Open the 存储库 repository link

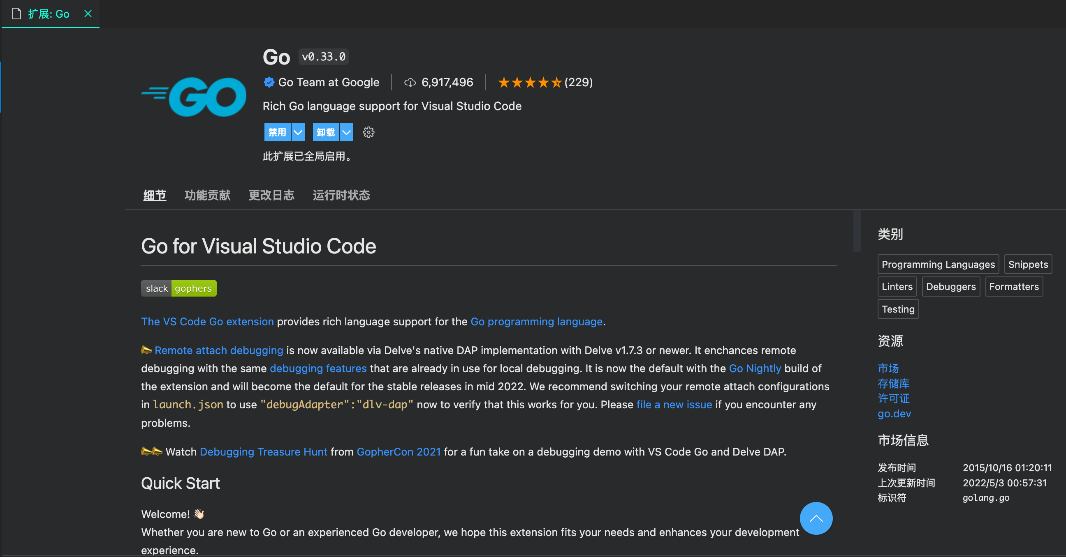coord(893,384)
